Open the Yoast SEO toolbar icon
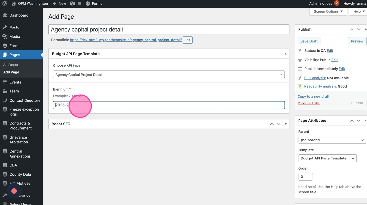 pyautogui.click(x=72, y=4)
